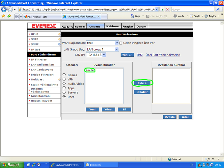Click the Quick Tabs grid icon
224x168 pixels.
[x=17, y=17]
